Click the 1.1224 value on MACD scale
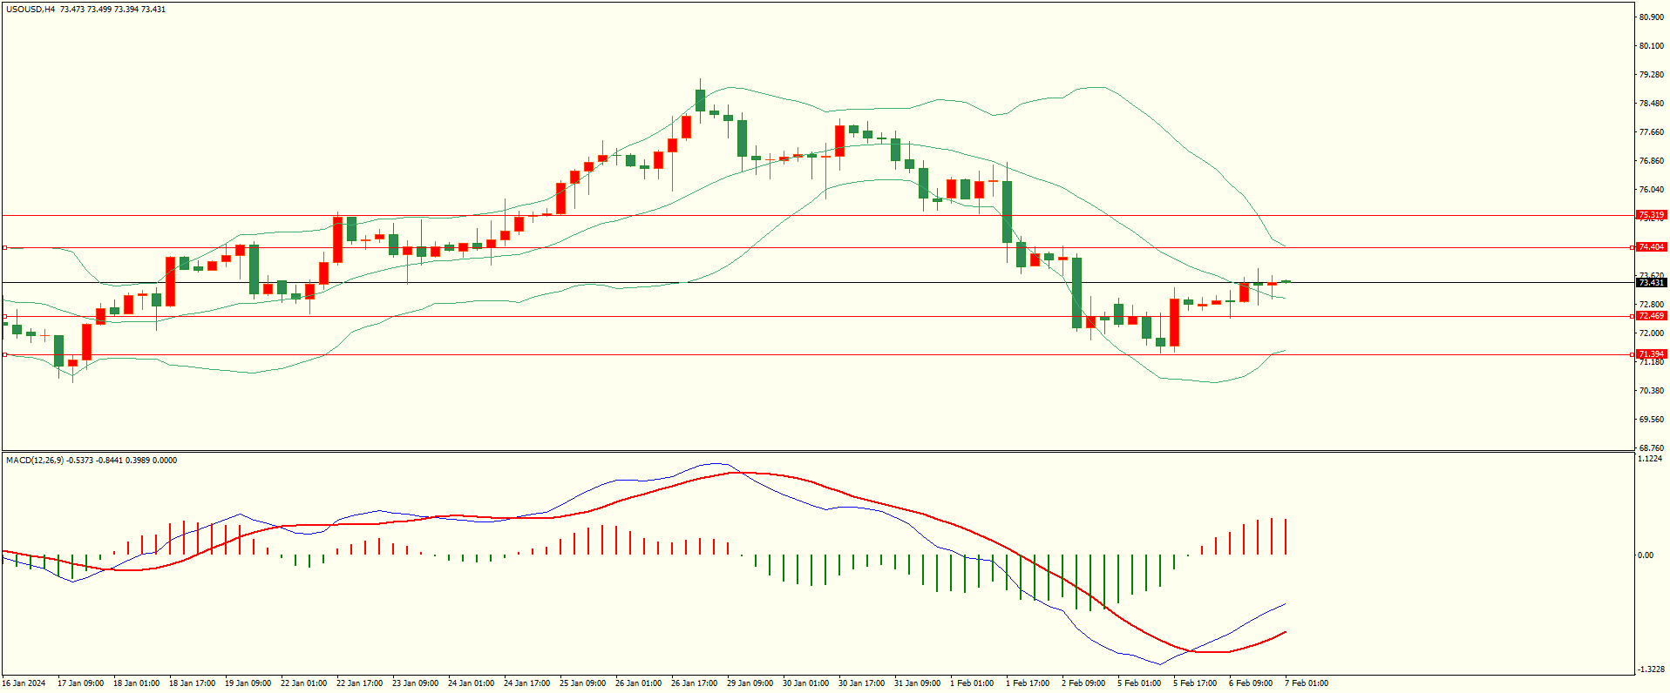1670x693 pixels. pyautogui.click(x=1650, y=458)
